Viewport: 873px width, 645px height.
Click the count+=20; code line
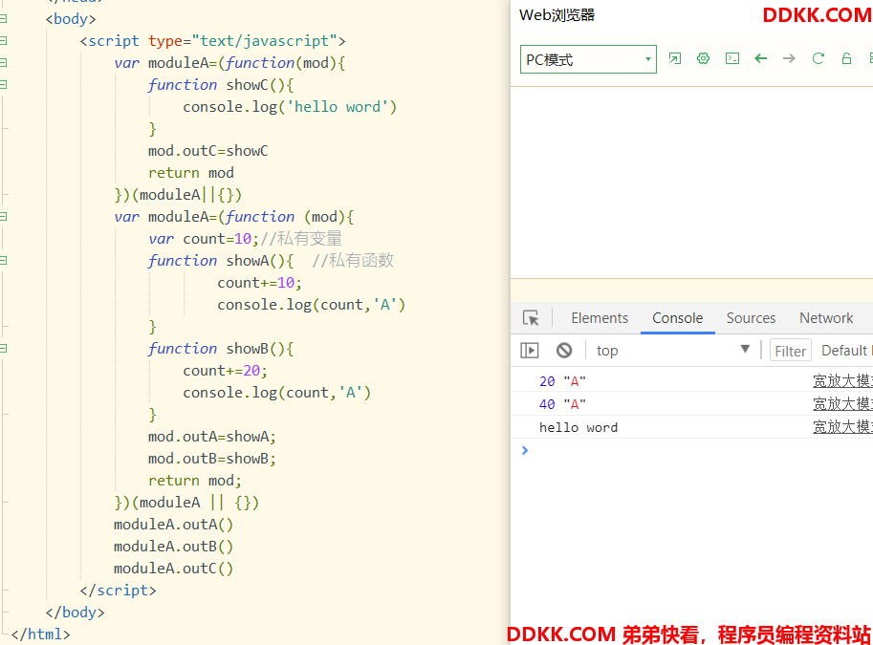225,371
